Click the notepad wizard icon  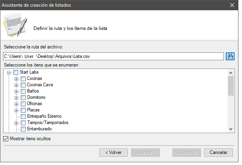pos(15,25)
